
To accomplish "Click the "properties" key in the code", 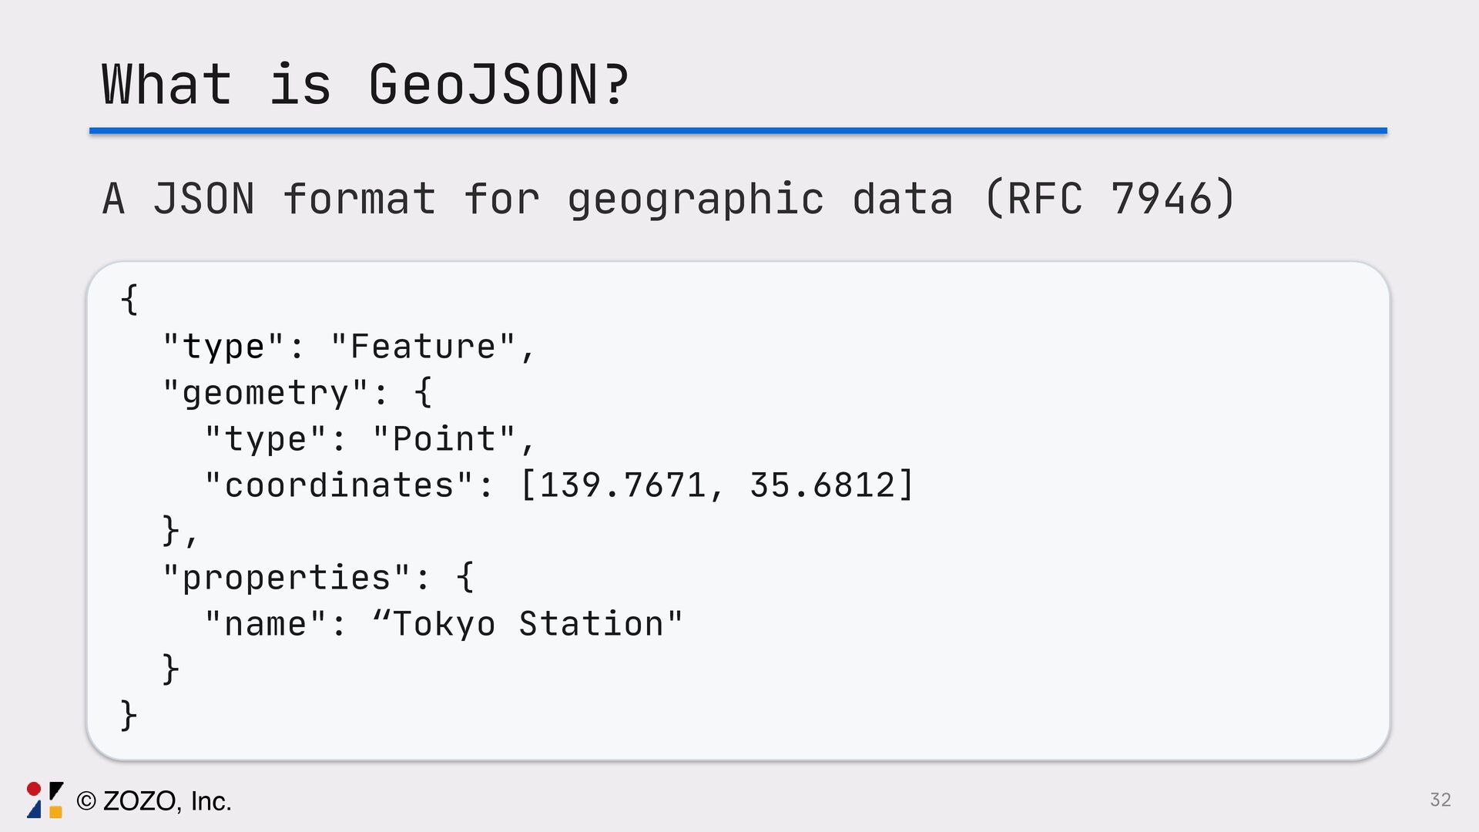I will pos(287,578).
